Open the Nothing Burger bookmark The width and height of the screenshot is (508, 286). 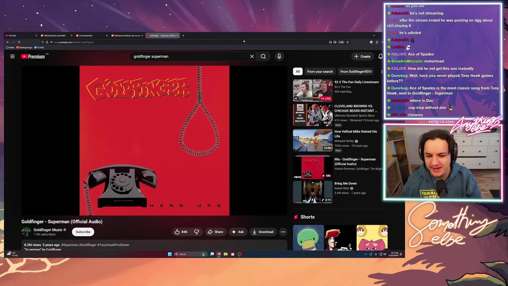pos(25,48)
